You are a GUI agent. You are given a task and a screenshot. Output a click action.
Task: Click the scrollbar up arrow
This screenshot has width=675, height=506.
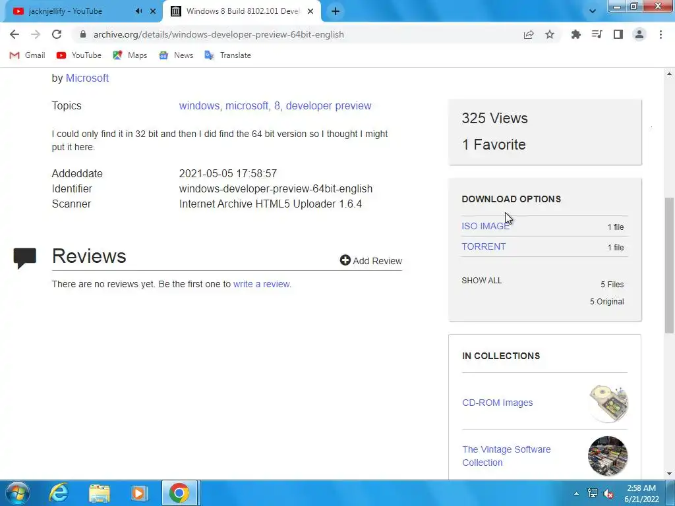(669, 74)
